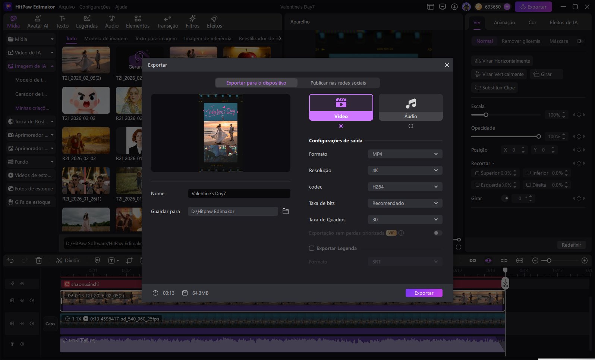Click the Dividir scissors tool
This screenshot has width=595, height=360.
tap(67, 260)
